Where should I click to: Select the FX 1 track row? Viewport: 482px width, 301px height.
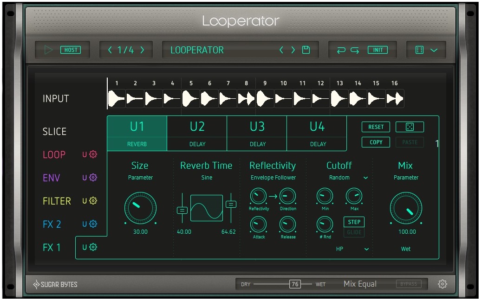click(x=52, y=247)
